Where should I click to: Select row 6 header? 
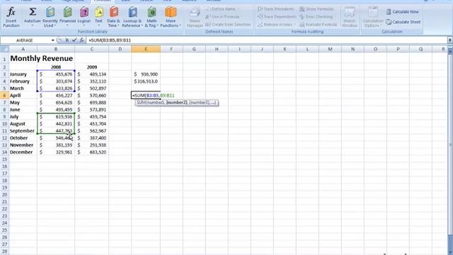(5, 96)
